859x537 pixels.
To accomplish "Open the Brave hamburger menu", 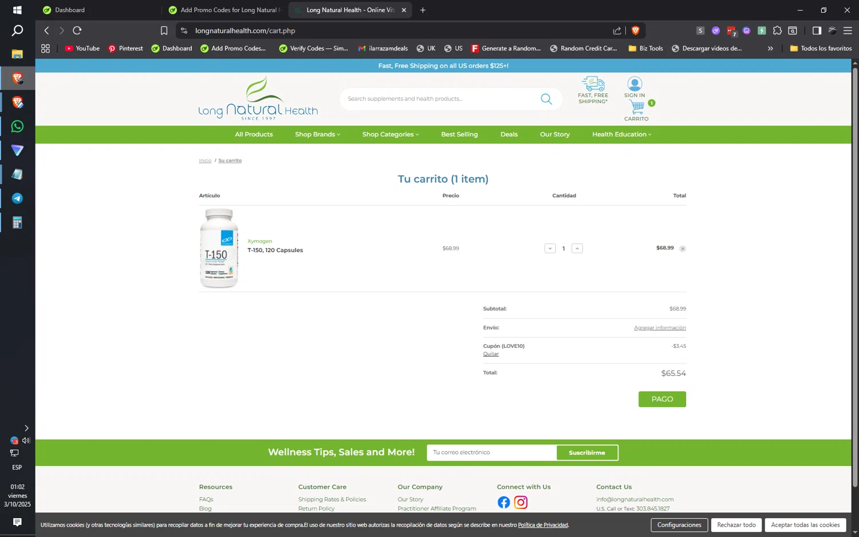I will [x=848, y=30].
